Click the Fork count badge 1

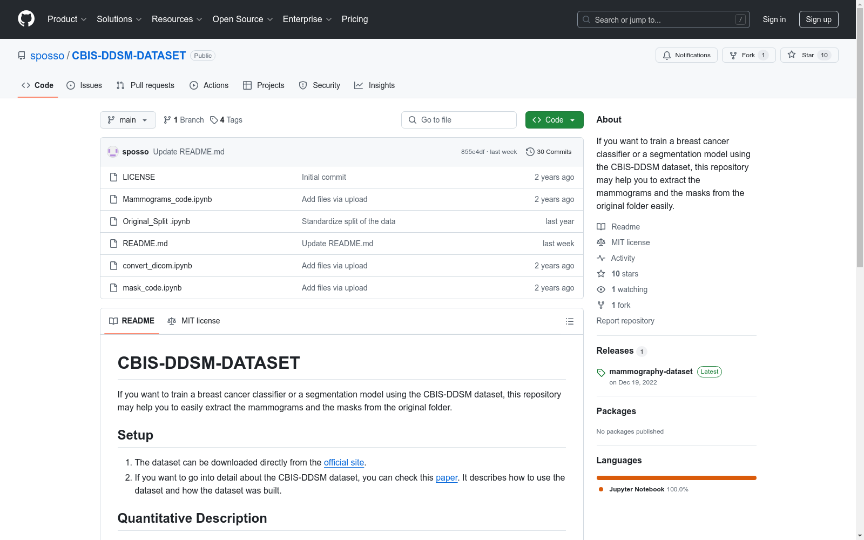tap(763, 55)
